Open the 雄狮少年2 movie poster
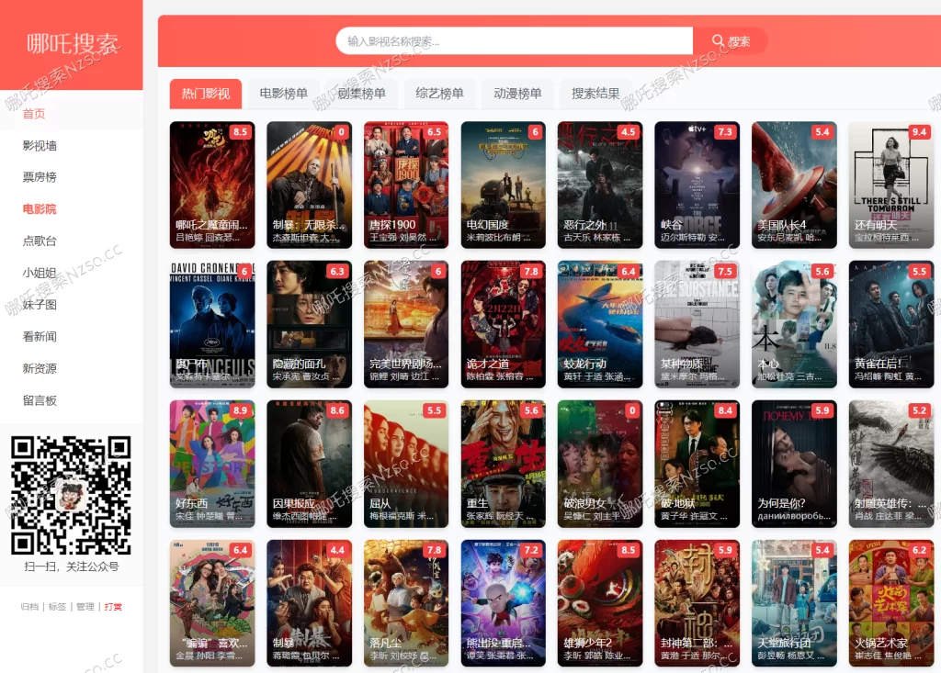941x673 pixels. pyautogui.click(x=600, y=603)
